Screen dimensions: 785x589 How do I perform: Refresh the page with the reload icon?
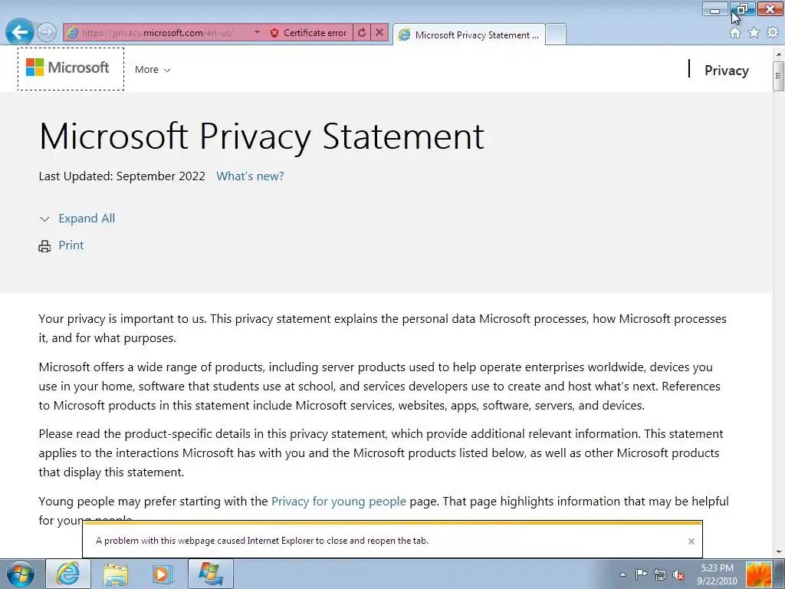point(362,32)
